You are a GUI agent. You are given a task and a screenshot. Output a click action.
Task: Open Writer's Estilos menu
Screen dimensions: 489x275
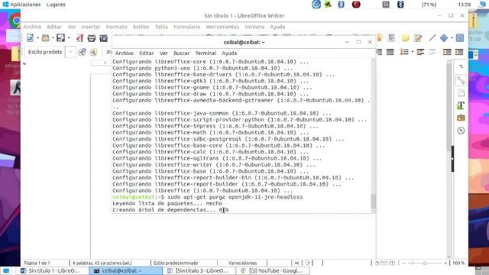coord(141,27)
